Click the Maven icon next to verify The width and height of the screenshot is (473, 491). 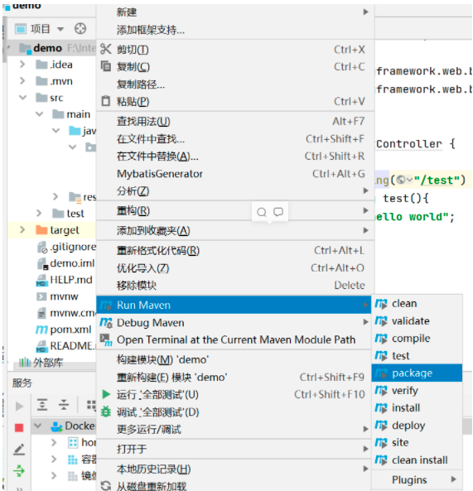381,391
